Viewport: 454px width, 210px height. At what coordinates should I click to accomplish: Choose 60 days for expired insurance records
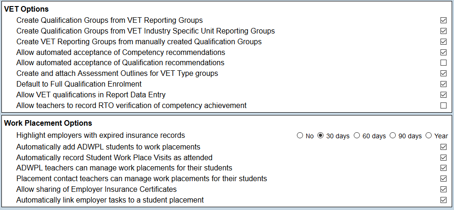[x=357, y=136]
